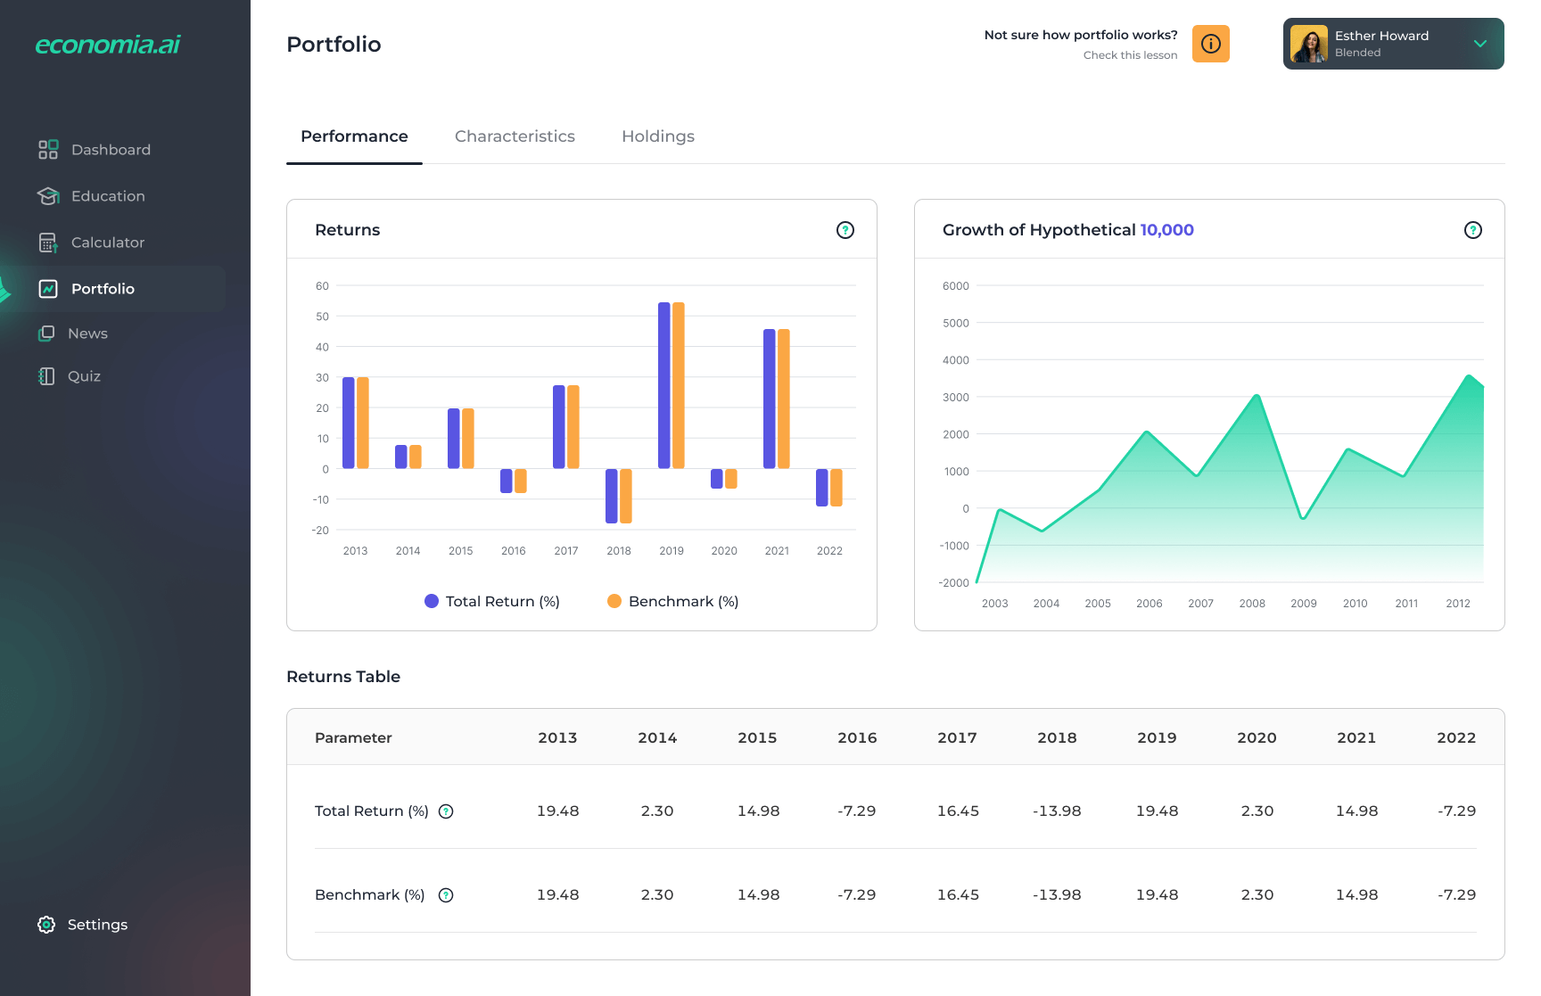Click the Education graduation cap icon
The height and width of the screenshot is (996, 1541).
(x=48, y=195)
